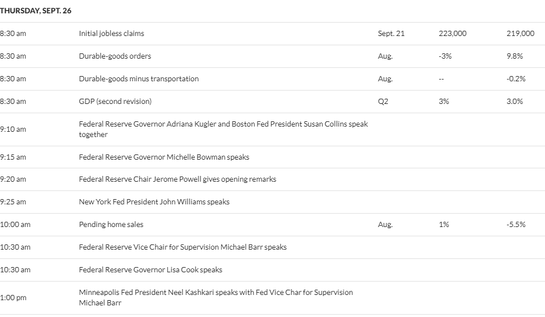Select durable-goods previous value 9.8%
Screen dimensions: 545x317
[x=514, y=56]
